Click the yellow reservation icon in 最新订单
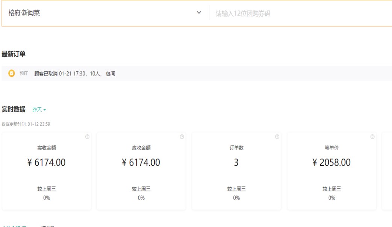392x227 pixels. [x=12, y=74]
